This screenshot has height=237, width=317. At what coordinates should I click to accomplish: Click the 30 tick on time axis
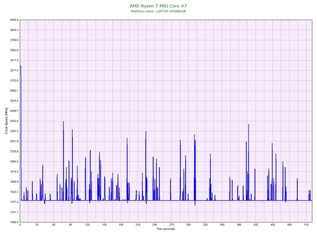pyautogui.click(x=37, y=225)
